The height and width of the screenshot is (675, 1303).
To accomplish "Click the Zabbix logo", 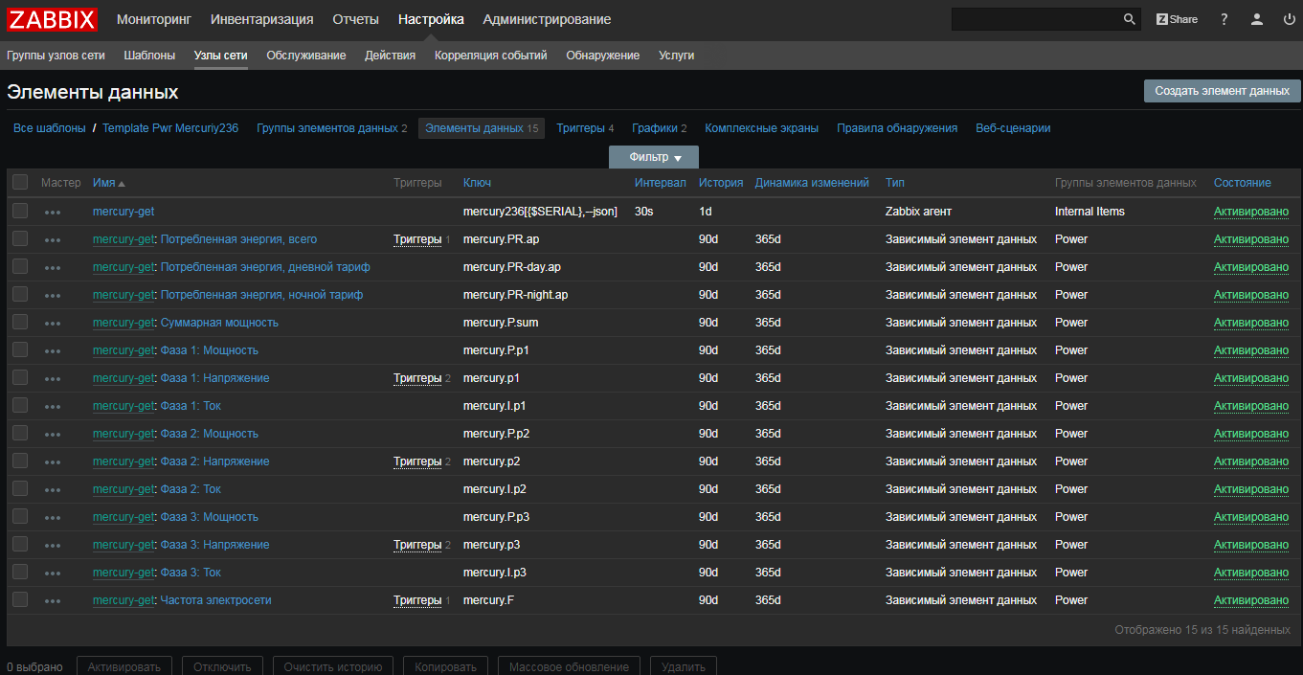I will [x=53, y=19].
